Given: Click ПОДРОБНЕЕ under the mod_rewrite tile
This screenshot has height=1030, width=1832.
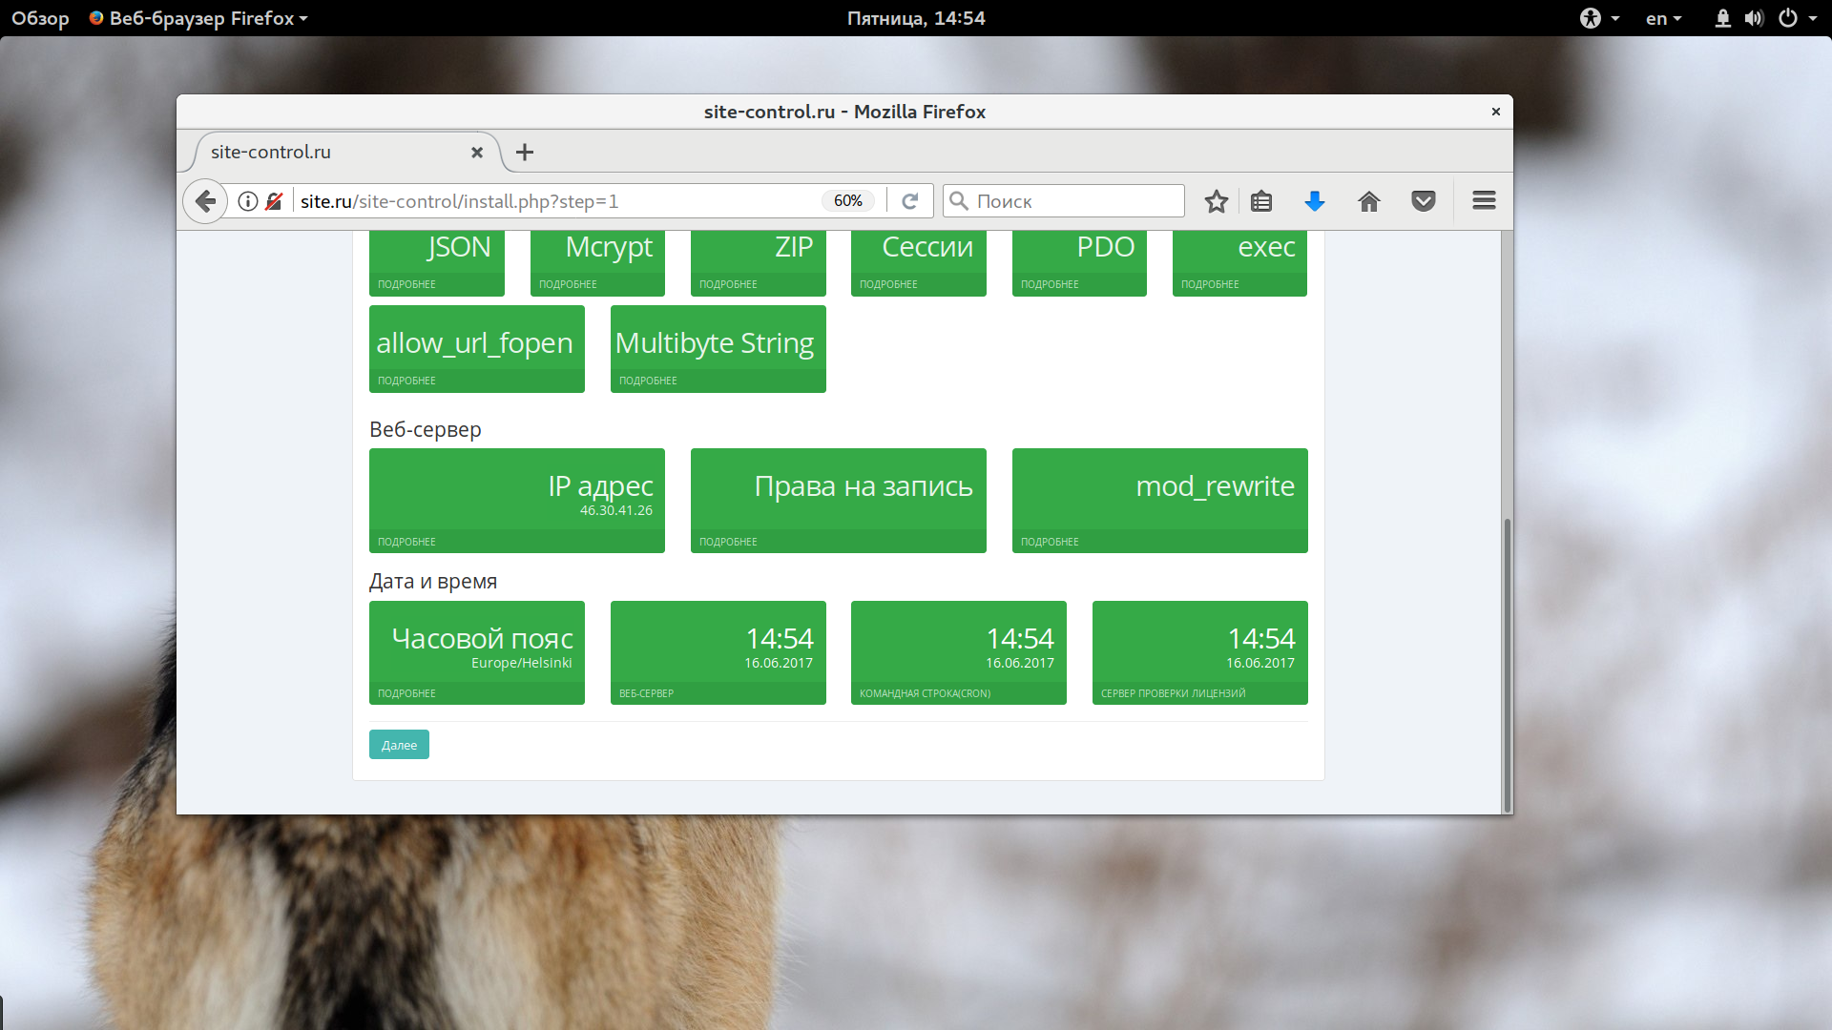Looking at the screenshot, I should coord(1050,542).
